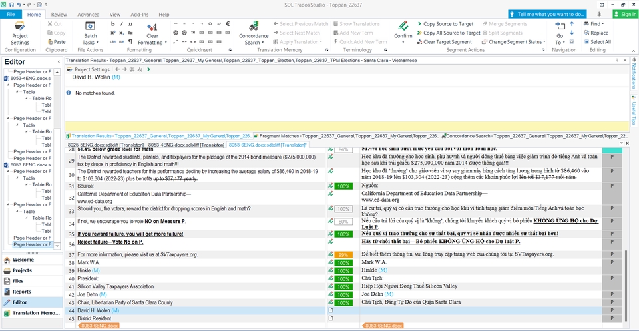Switch to the Review ribbon tab
The width and height of the screenshot is (639, 331).
tap(59, 14)
